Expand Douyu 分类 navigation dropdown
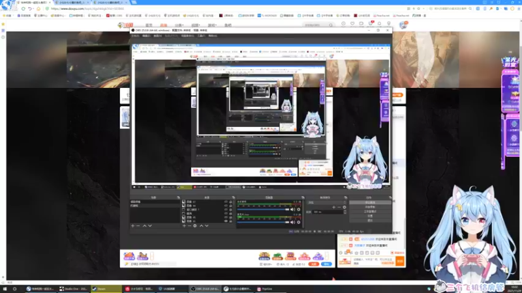 [x=179, y=25]
